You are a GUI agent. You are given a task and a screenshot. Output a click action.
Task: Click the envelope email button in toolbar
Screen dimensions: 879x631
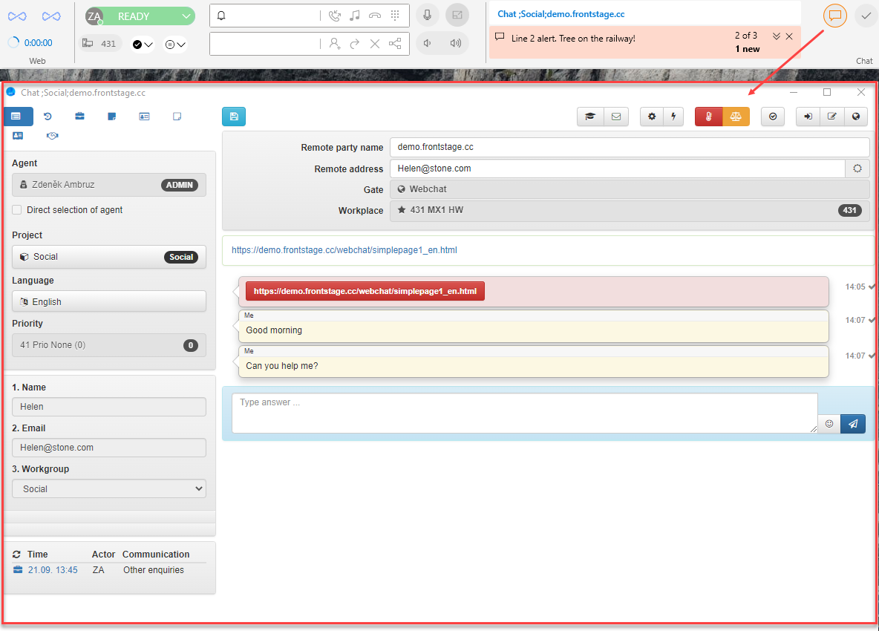coord(616,117)
